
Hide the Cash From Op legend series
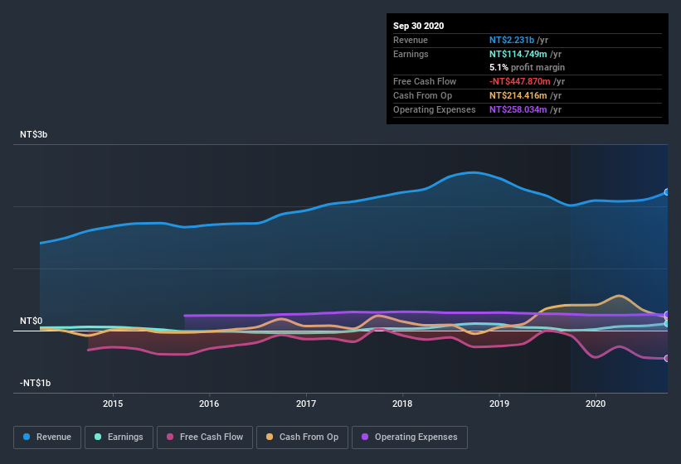(303, 437)
